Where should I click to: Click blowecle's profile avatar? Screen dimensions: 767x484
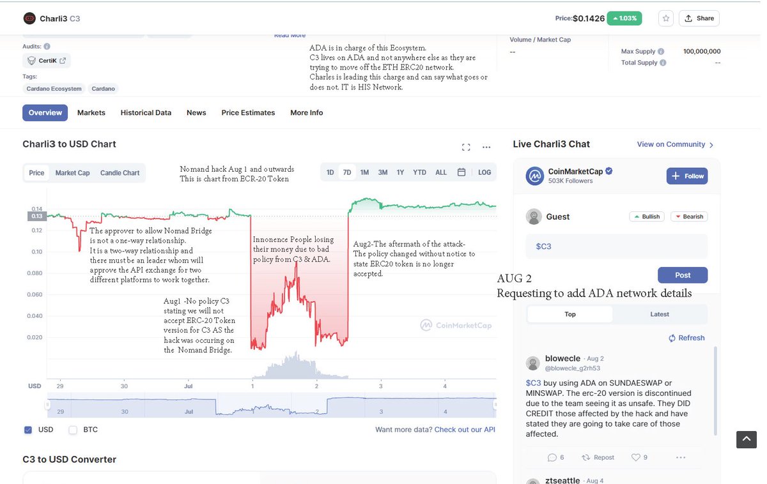[x=533, y=363]
